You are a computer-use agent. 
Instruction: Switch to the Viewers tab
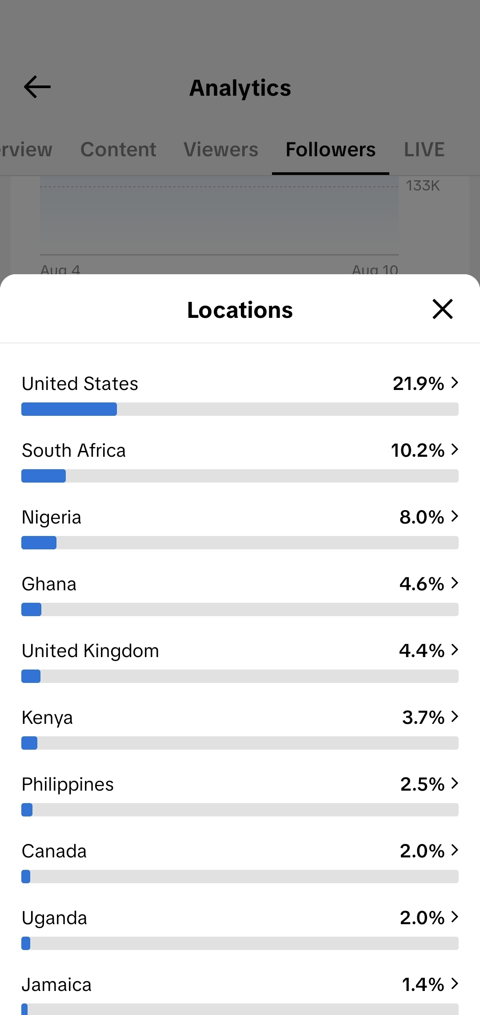point(221,150)
